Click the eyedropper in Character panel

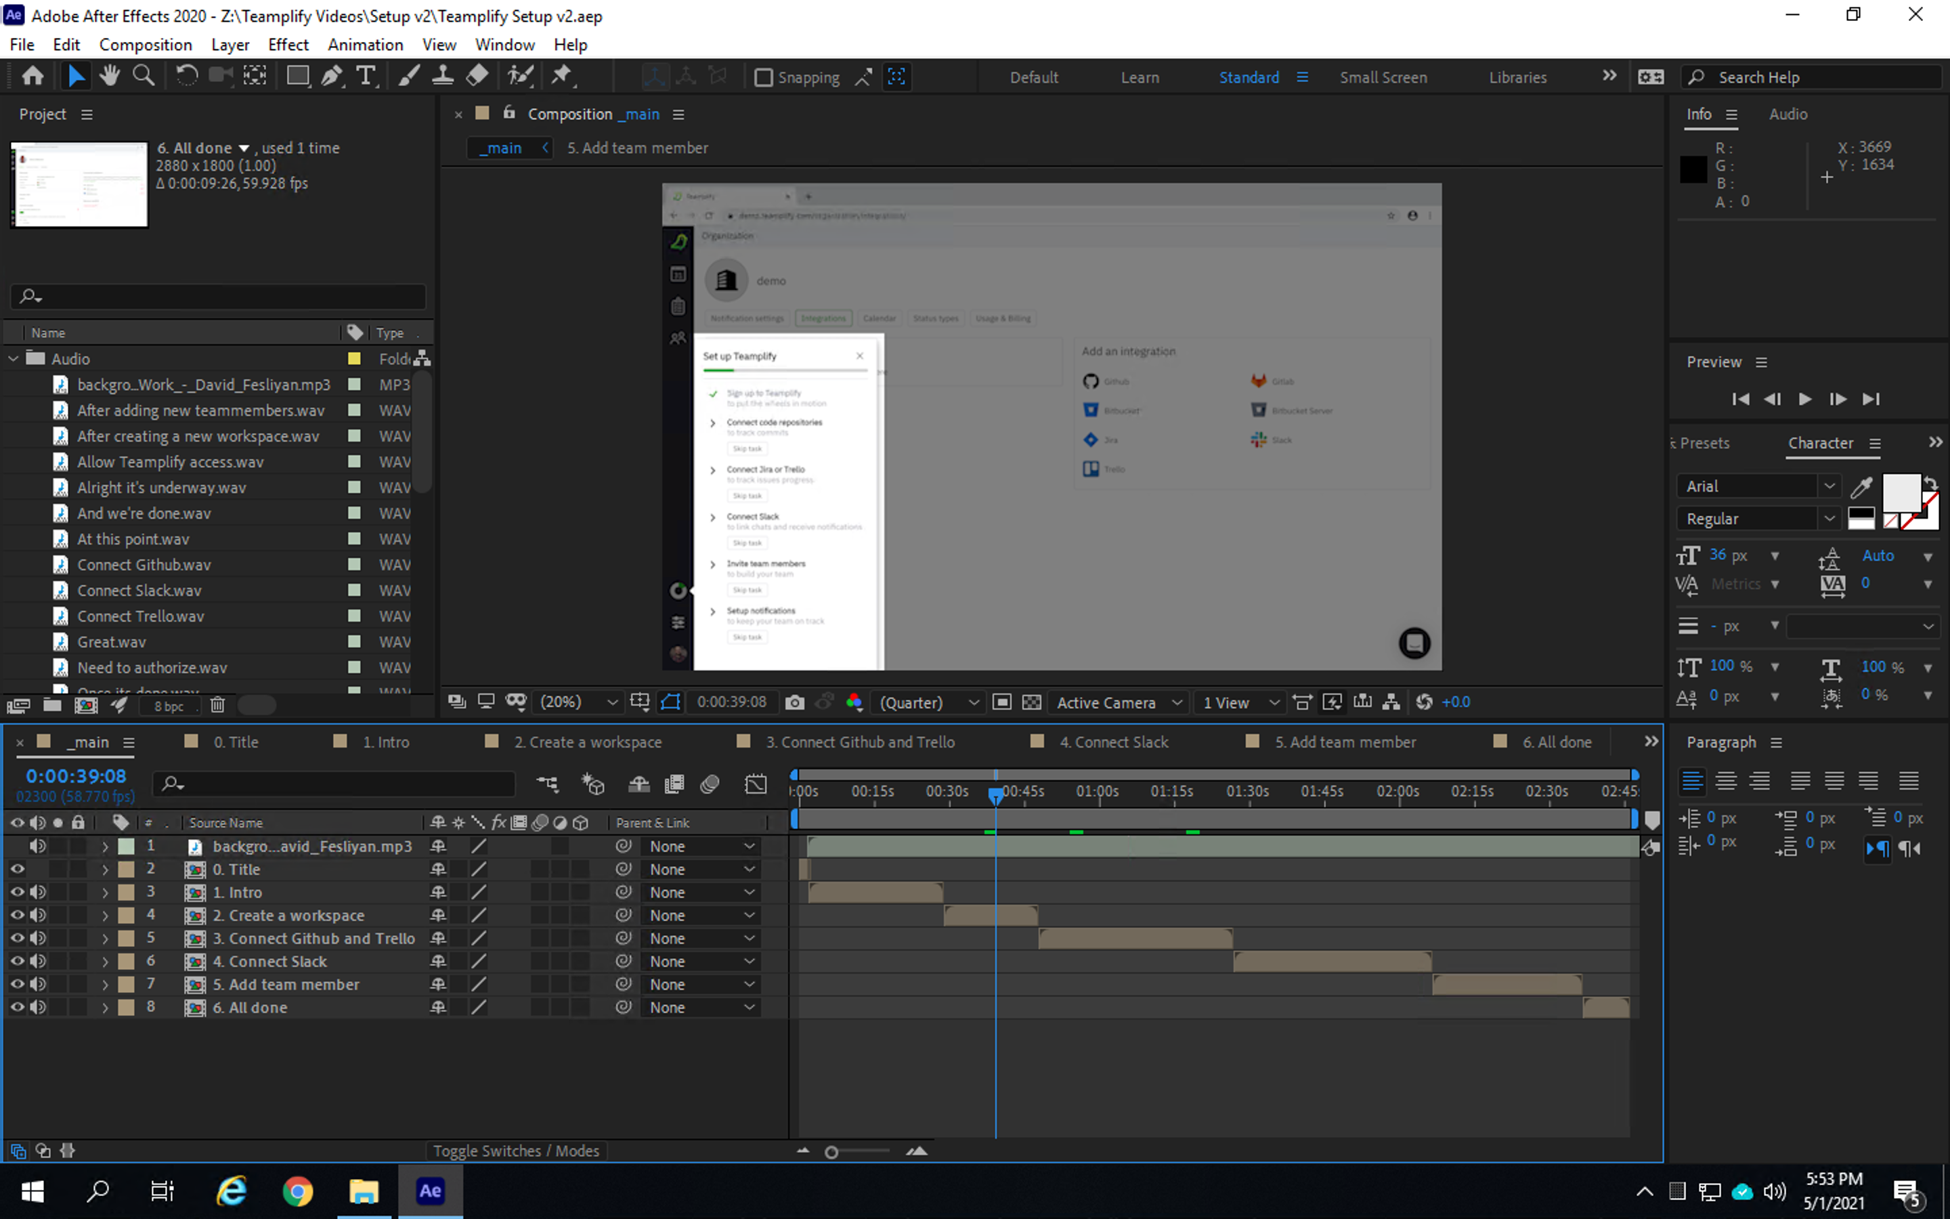1861,486
